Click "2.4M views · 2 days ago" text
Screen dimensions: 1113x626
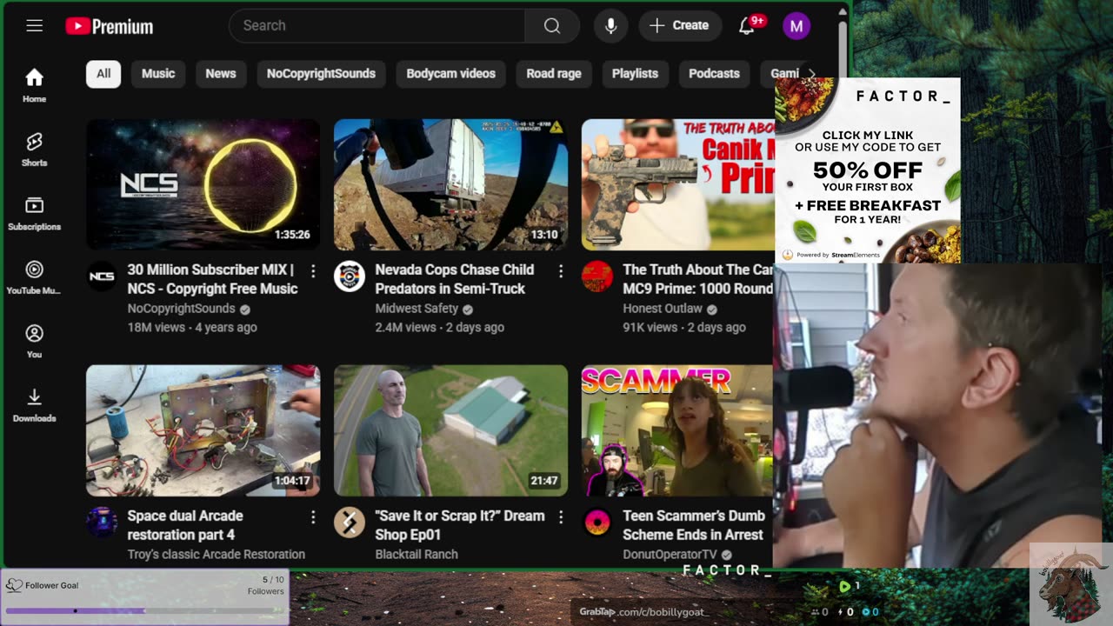click(440, 328)
